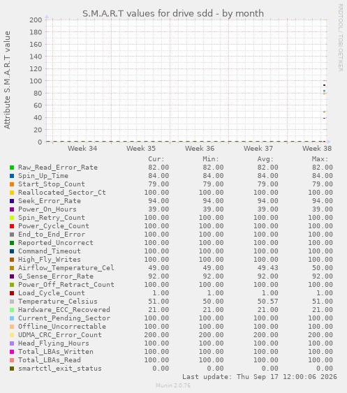347x393 pixels.
Task: Click the Max: column header
Action: (x=320, y=159)
